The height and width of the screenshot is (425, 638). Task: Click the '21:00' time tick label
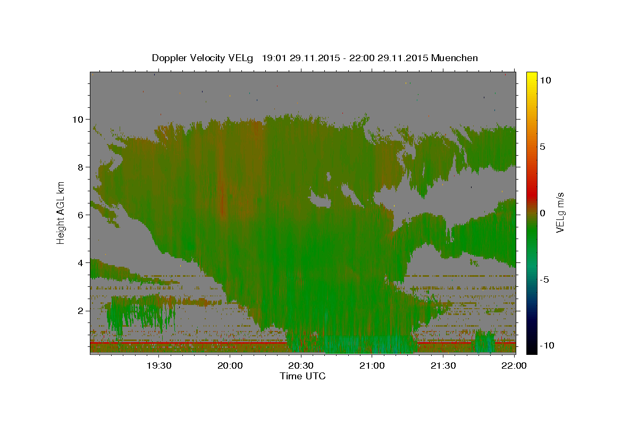(372, 365)
